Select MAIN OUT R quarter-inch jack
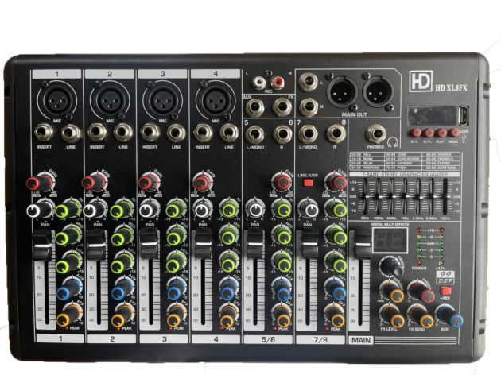Viewport: 501px width, 375px height. 308,107
